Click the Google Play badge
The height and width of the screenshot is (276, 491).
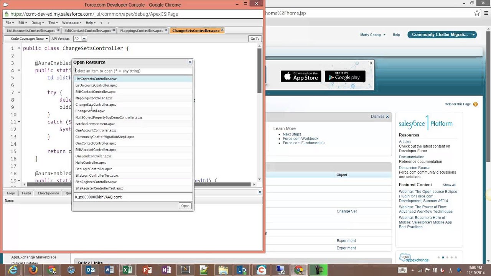[x=345, y=76]
